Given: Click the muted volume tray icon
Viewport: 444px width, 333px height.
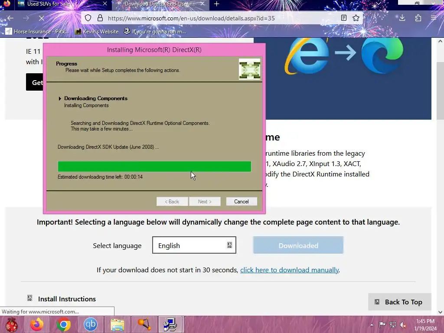Looking at the screenshot, I should [x=403, y=325].
